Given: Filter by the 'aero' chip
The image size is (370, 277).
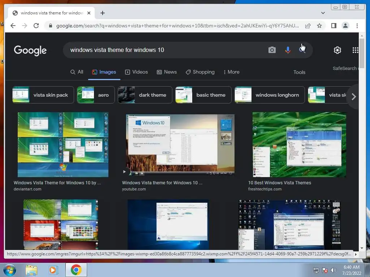Looking at the screenshot, I should tap(96, 95).
